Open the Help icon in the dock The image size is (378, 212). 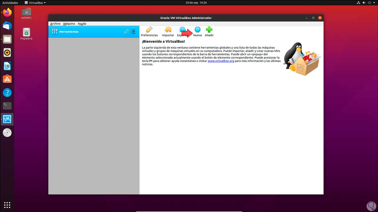click(7, 93)
